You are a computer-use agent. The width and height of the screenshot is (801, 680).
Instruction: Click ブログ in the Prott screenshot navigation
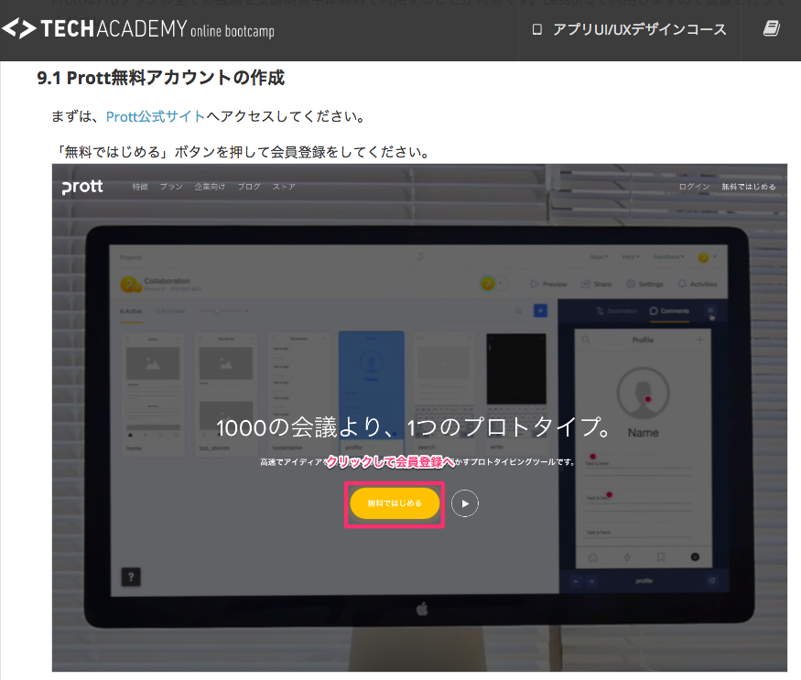(x=249, y=187)
